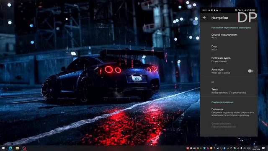
Task: Open File Explorer from the taskbar
Action: pos(17,148)
